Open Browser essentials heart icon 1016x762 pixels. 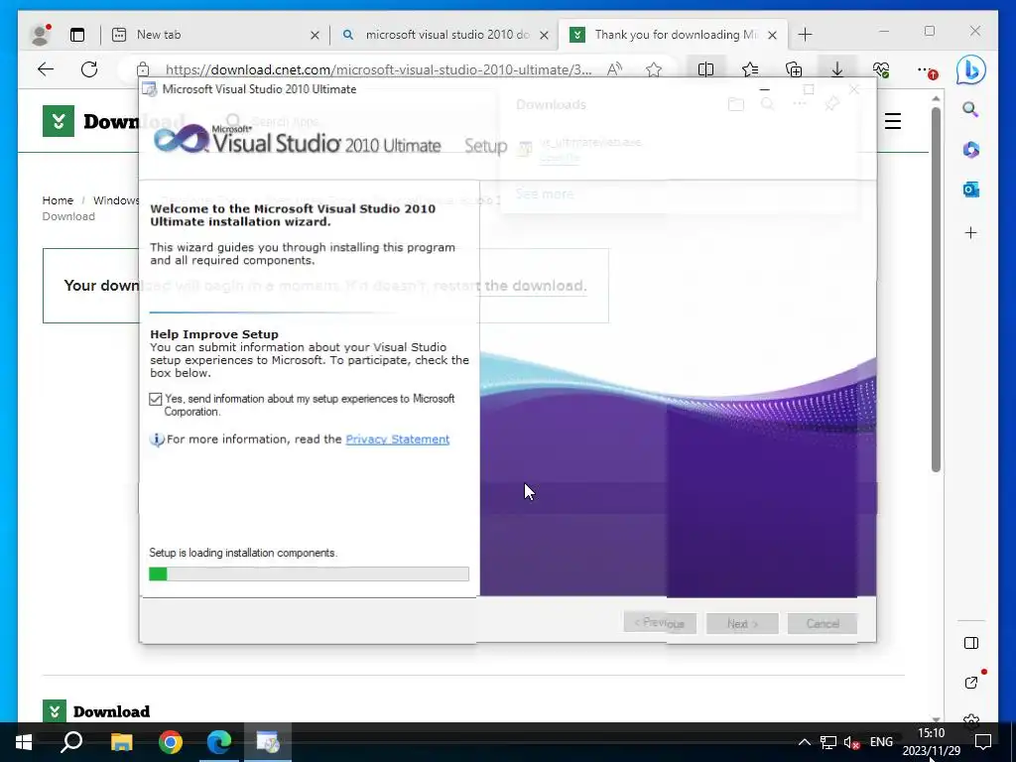[x=881, y=69]
